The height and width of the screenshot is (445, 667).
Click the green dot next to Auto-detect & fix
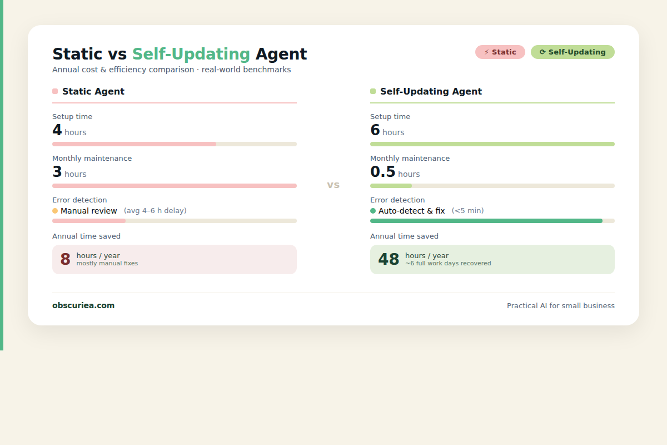[373, 211]
